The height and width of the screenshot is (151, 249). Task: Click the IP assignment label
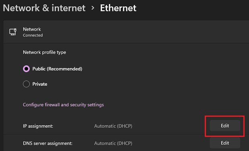click(38, 126)
